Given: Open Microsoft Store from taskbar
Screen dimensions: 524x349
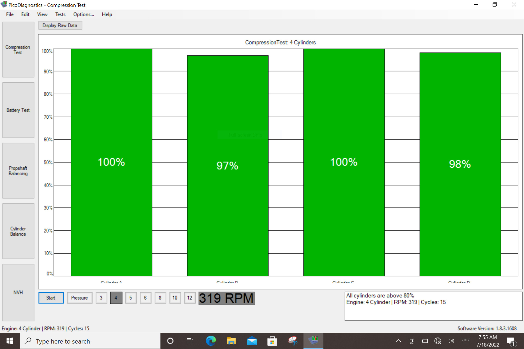Looking at the screenshot, I should pos(272,341).
